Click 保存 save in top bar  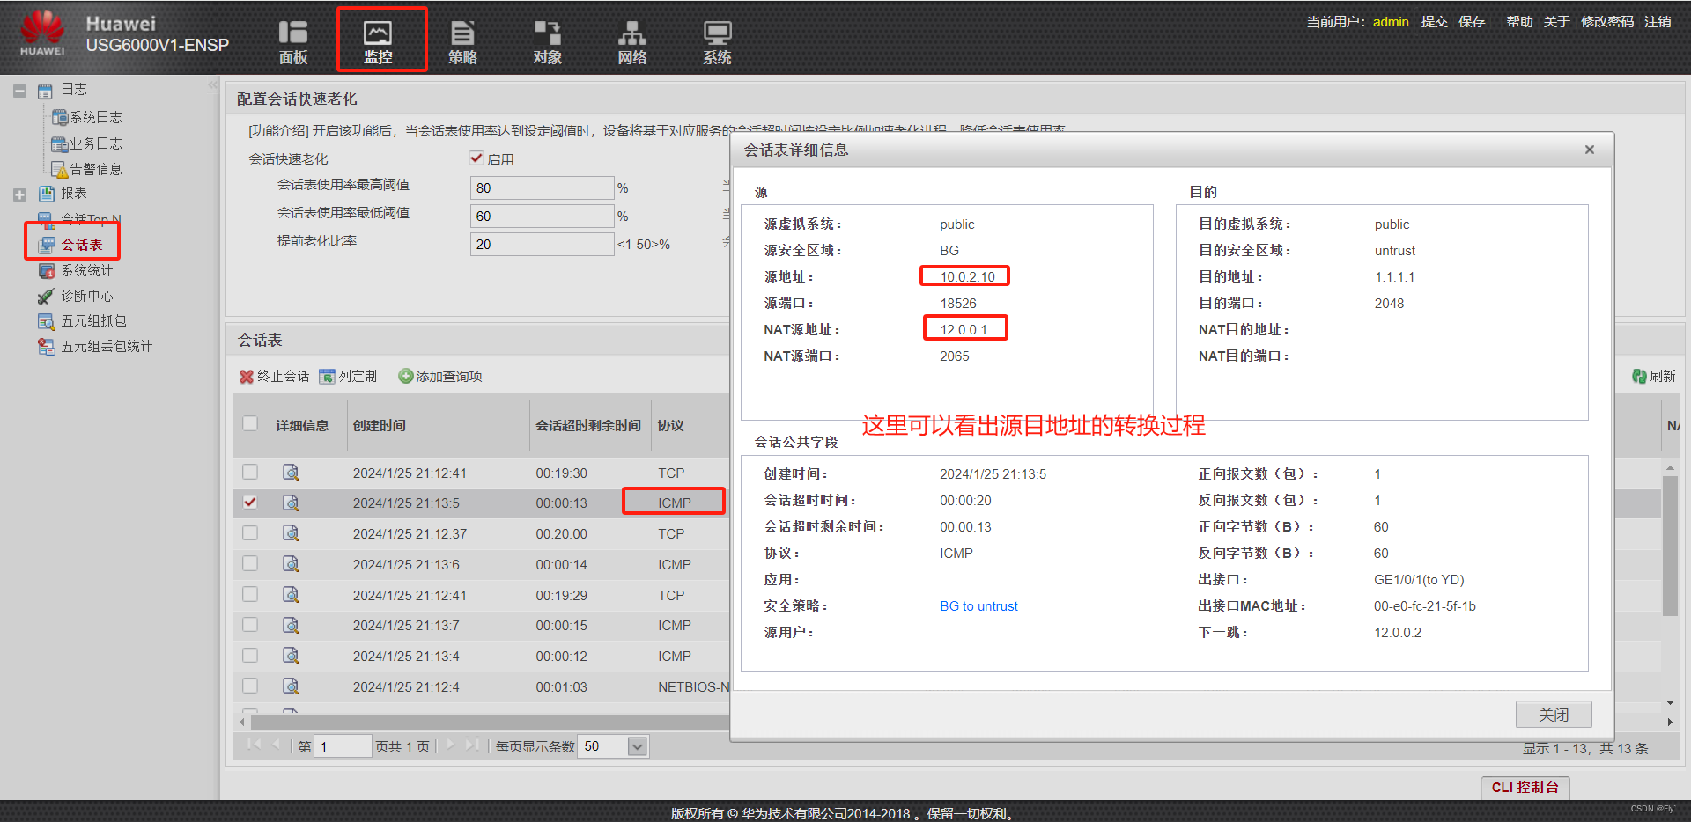coord(1472,21)
